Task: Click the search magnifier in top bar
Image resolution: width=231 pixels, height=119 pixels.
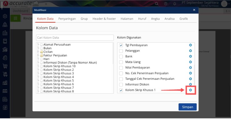Action: point(157,4)
